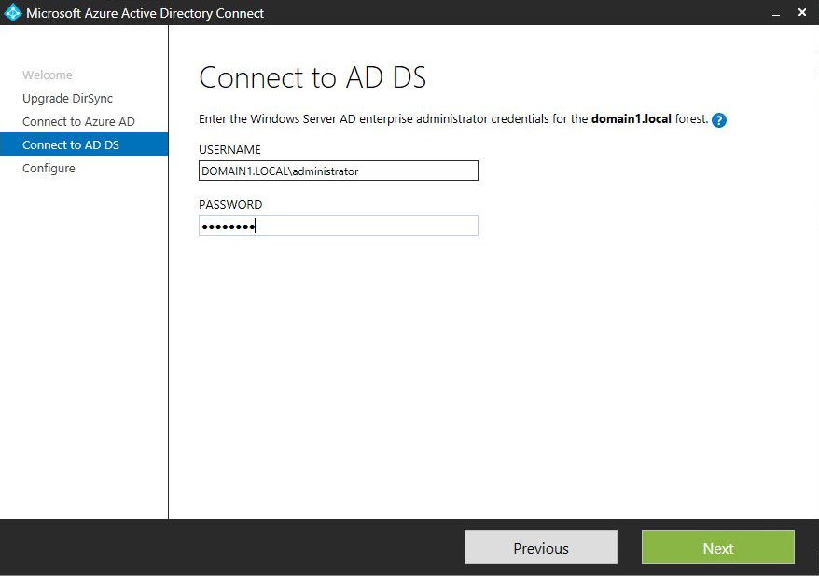819x576 pixels.
Task: Go to Upgrade DirSync step
Action: pos(67,99)
